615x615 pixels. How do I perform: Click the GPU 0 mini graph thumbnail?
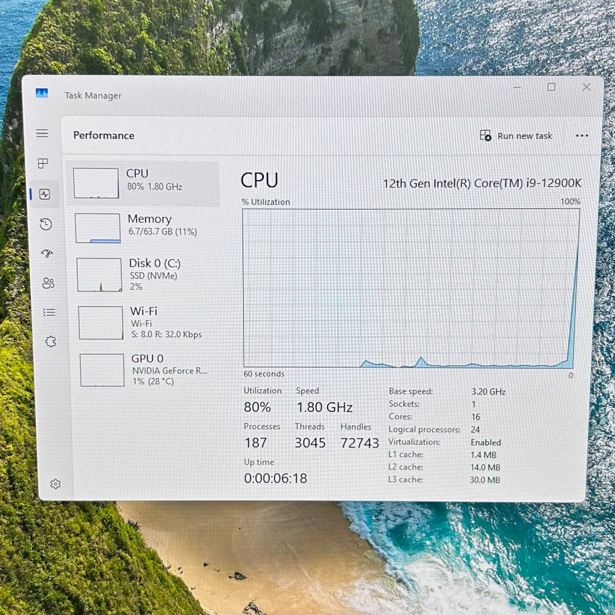pyautogui.click(x=102, y=370)
